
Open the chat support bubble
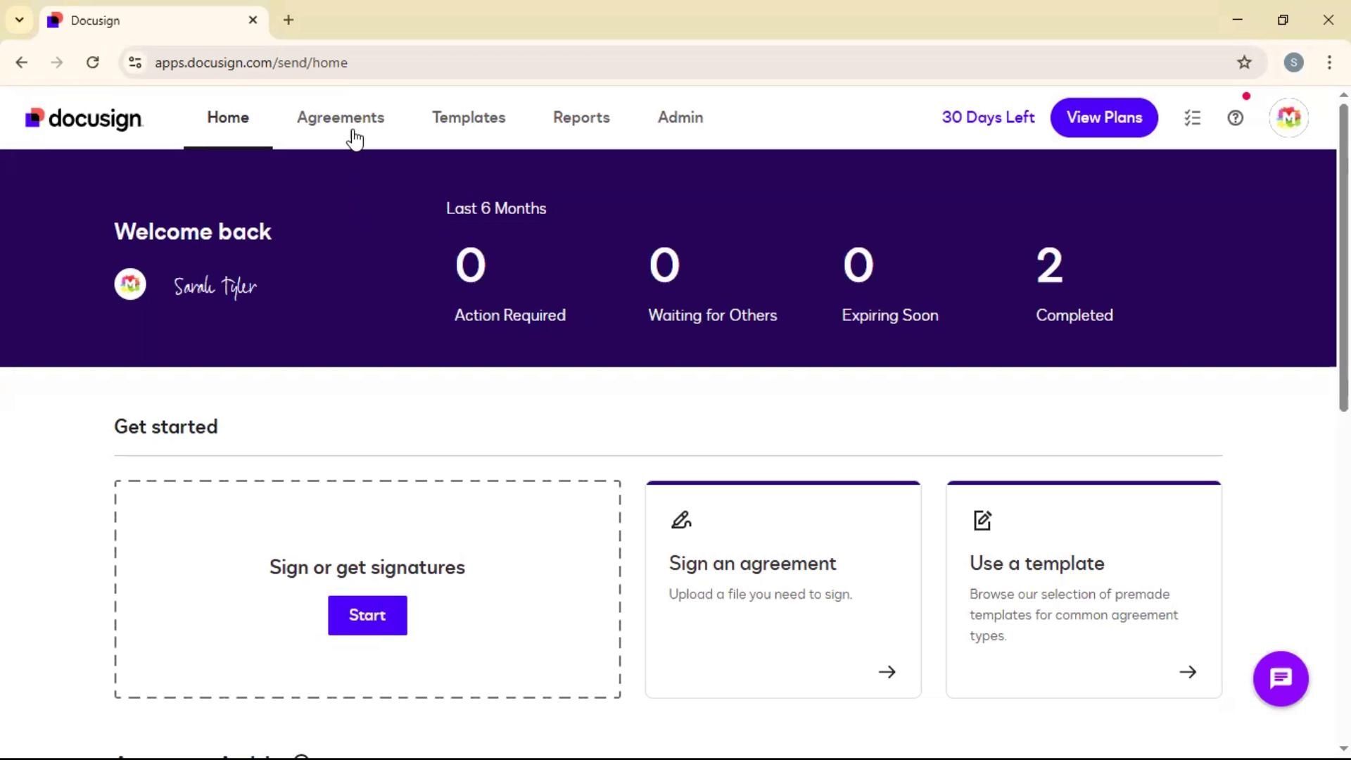click(x=1280, y=678)
